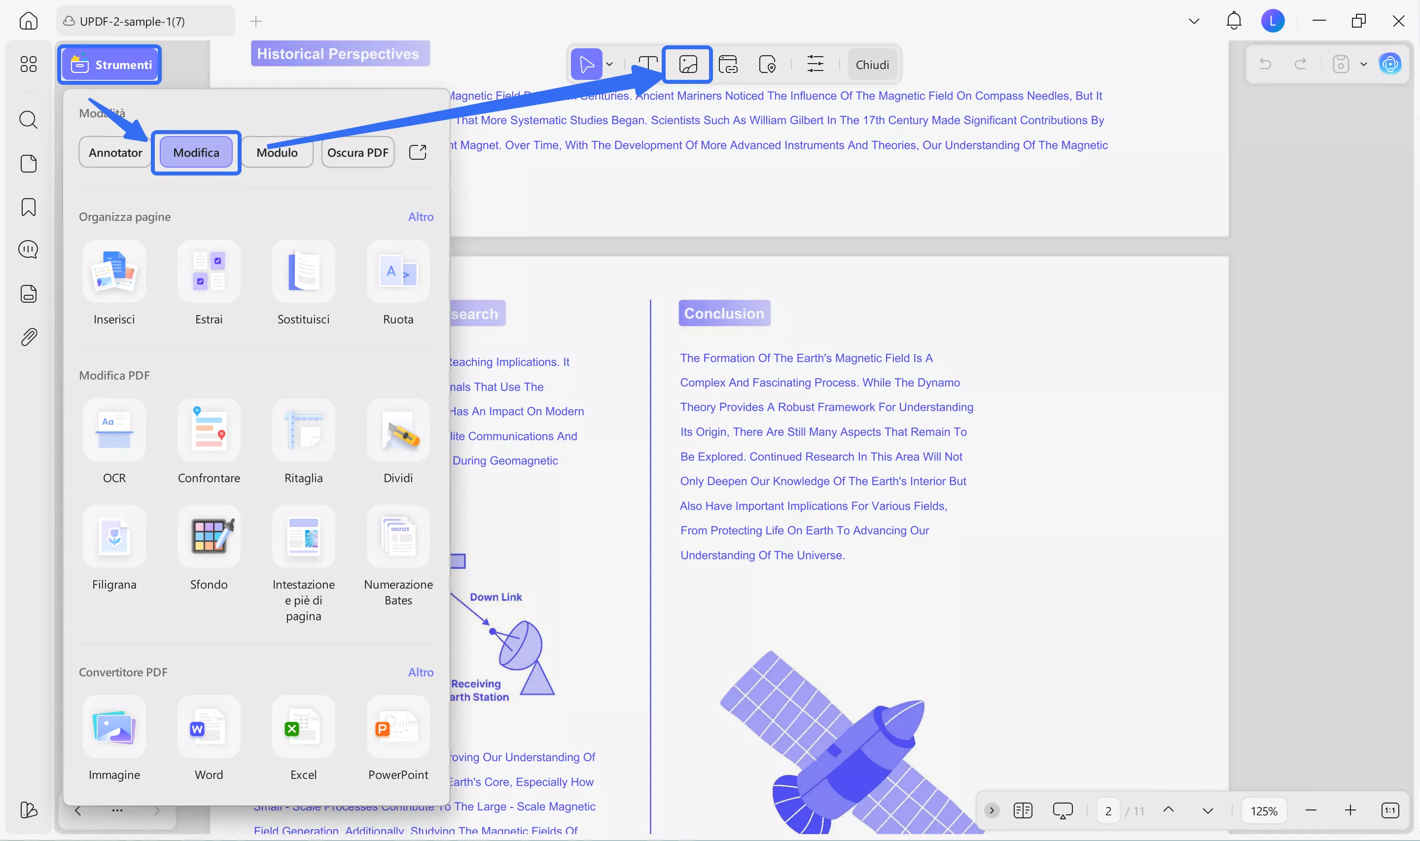Switch to Annotator mode
1420x841 pixels.
coord(115,152)
